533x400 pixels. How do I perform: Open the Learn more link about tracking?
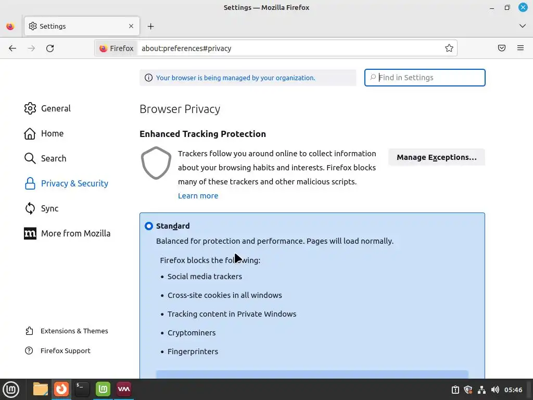(198, 196)
